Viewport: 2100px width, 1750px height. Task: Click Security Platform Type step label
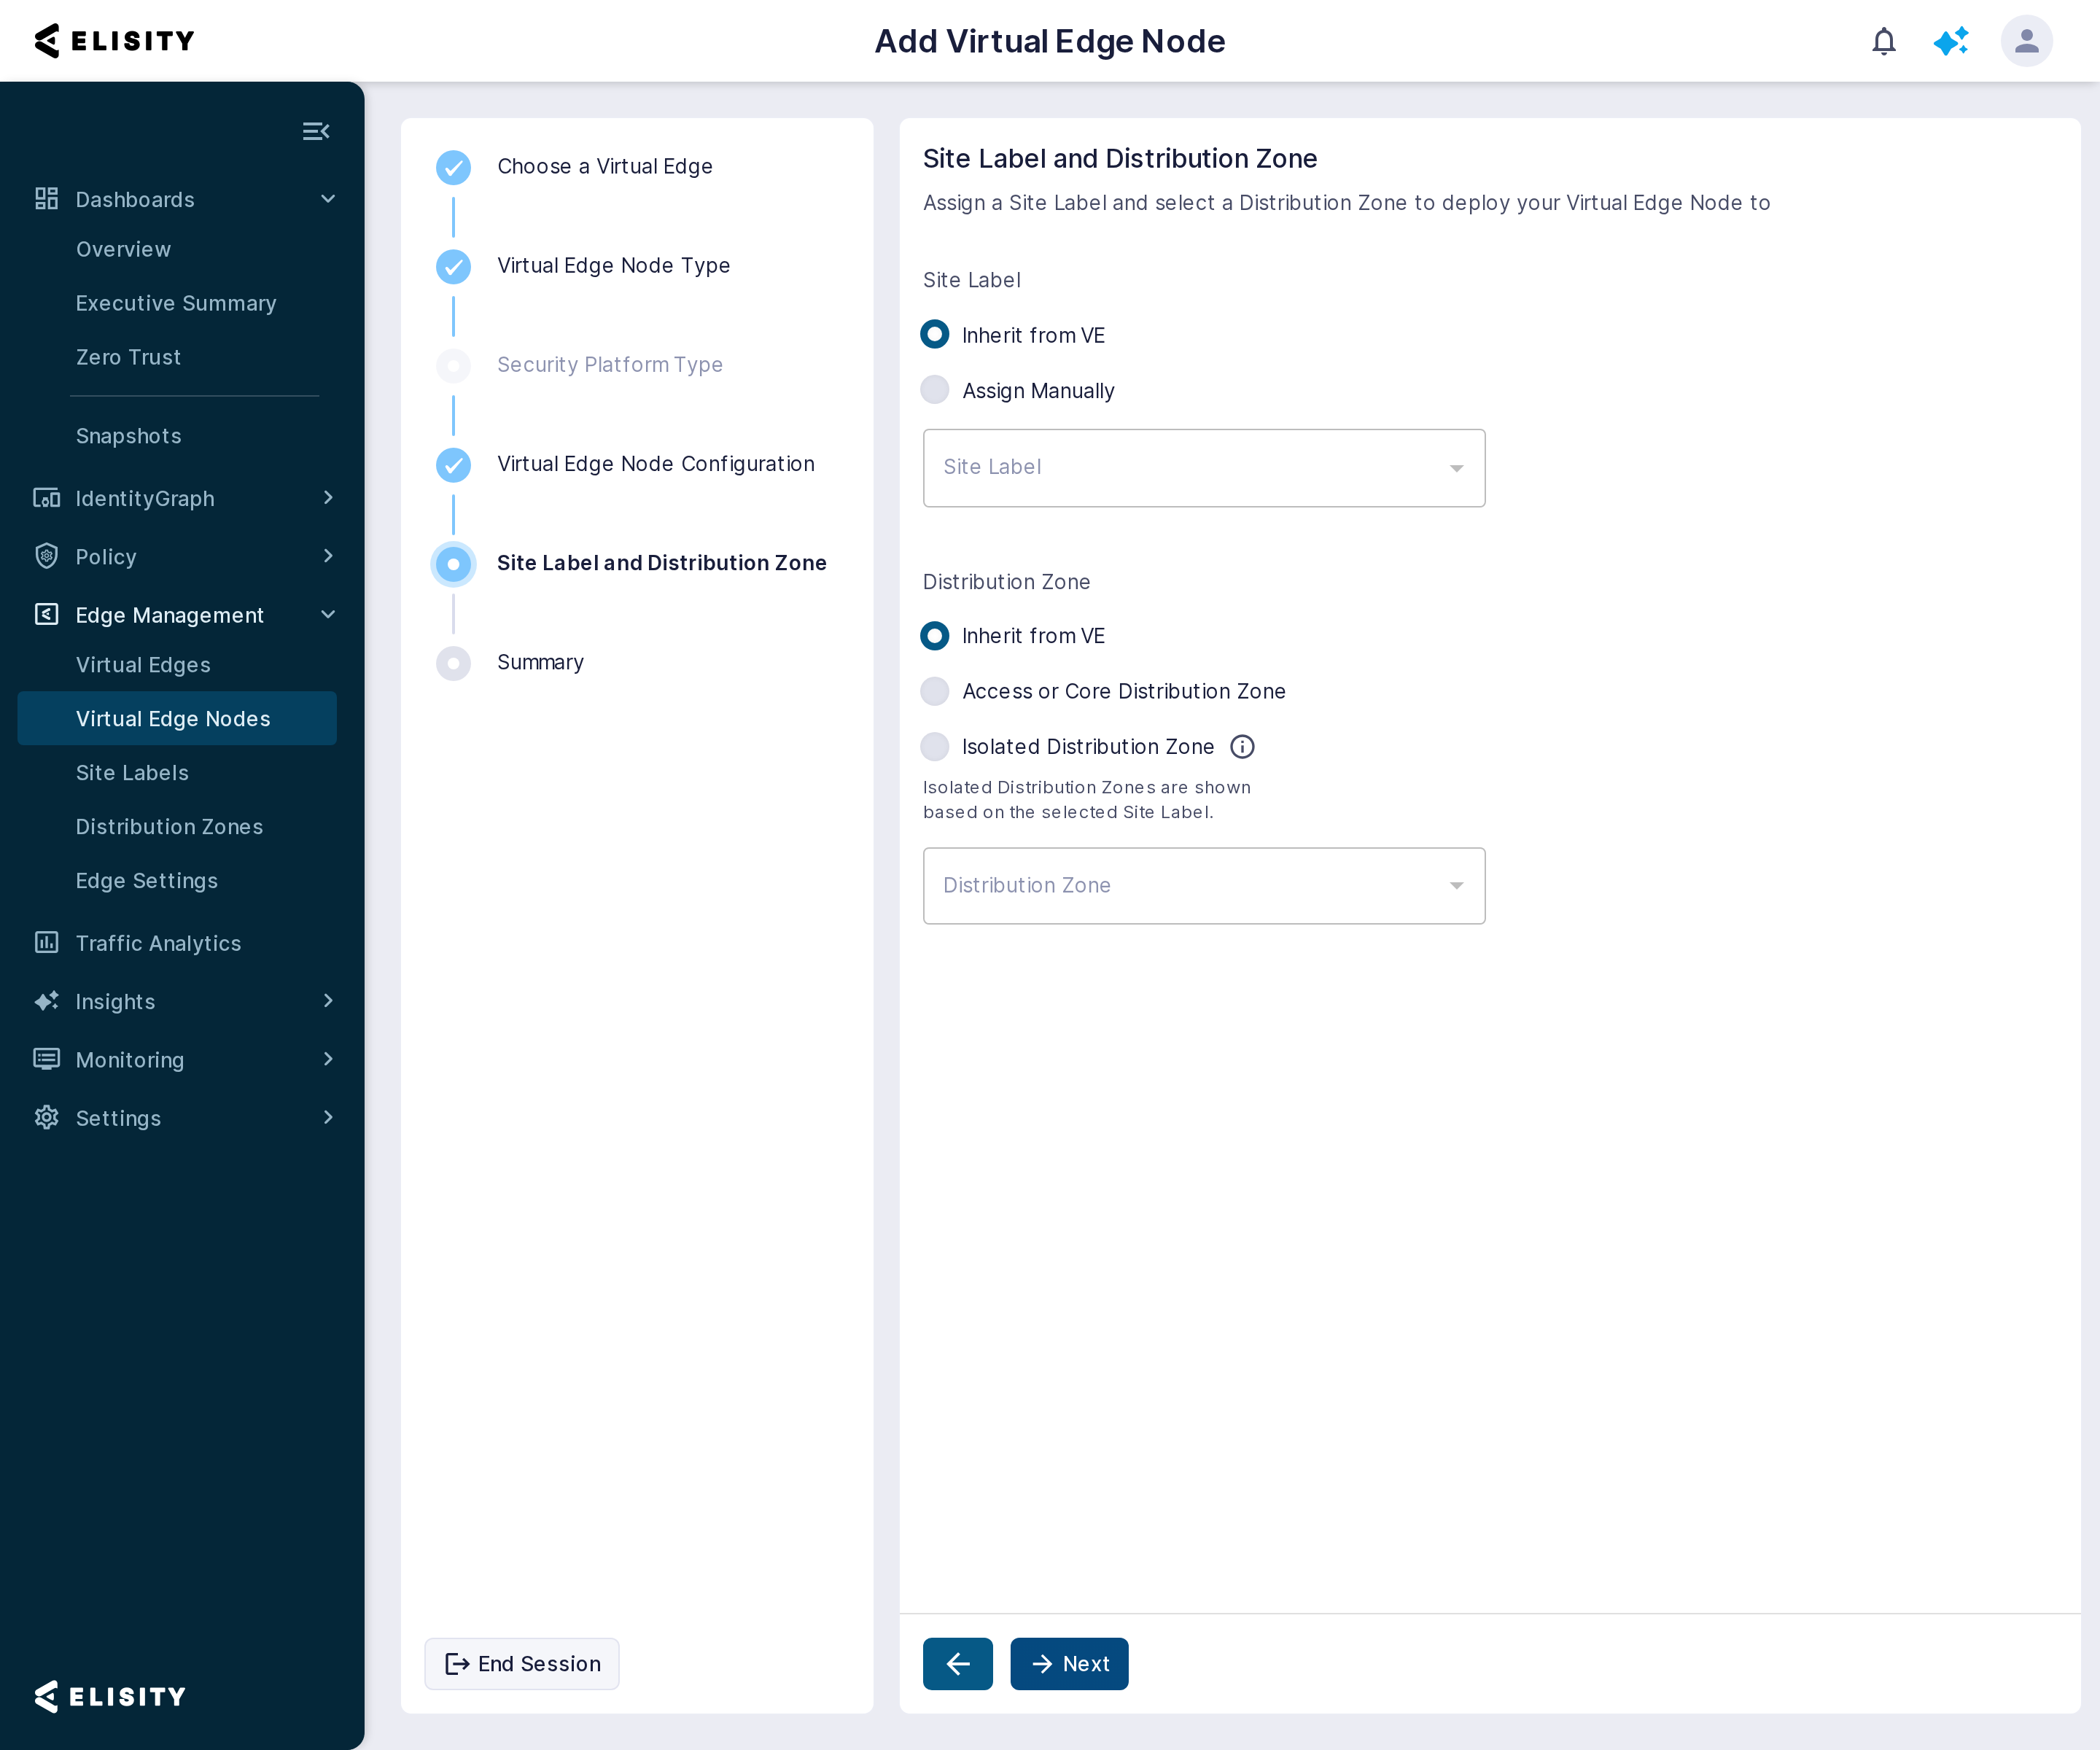click(609, 365)
